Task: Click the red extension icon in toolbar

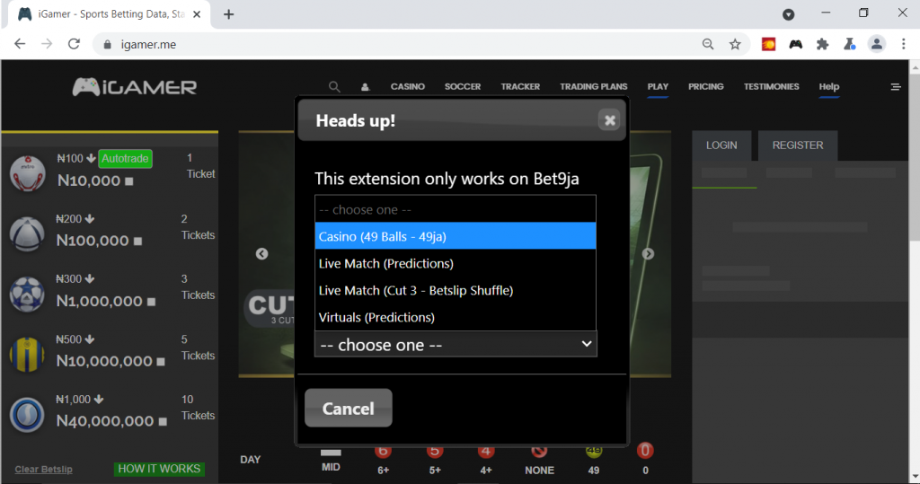Action: click(769, 44)
